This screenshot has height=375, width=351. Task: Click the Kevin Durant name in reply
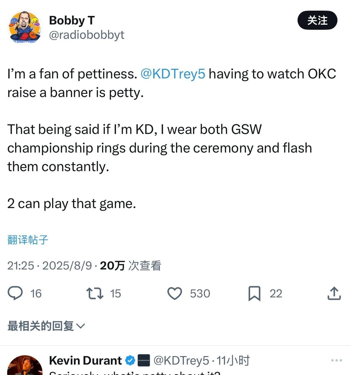pos(85,360)
